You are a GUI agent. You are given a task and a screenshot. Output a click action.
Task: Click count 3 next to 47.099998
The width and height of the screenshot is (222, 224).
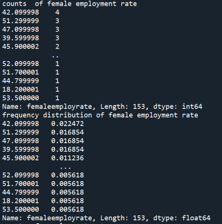pyautogui.click(x=57, y=29)
